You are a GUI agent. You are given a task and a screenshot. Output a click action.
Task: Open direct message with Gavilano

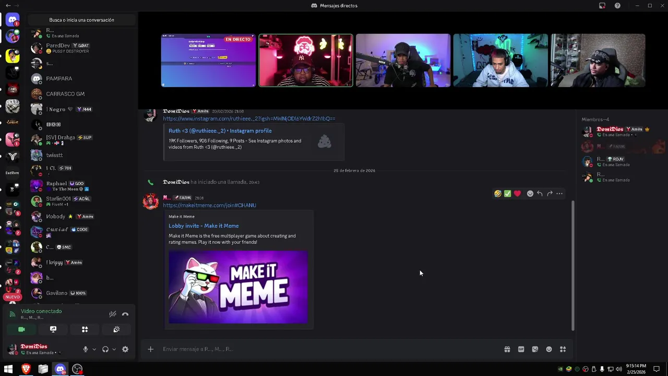81,293
